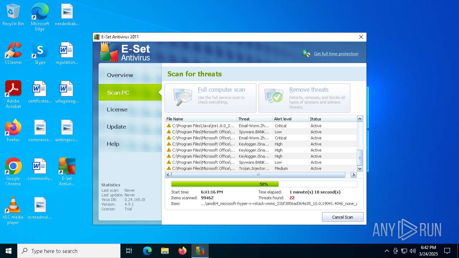459x258 pixels.
Task: Sort results by Status column
Action: (332, 119)
